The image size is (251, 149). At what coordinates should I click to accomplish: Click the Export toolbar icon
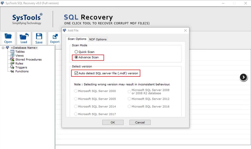tap(55, 36)
